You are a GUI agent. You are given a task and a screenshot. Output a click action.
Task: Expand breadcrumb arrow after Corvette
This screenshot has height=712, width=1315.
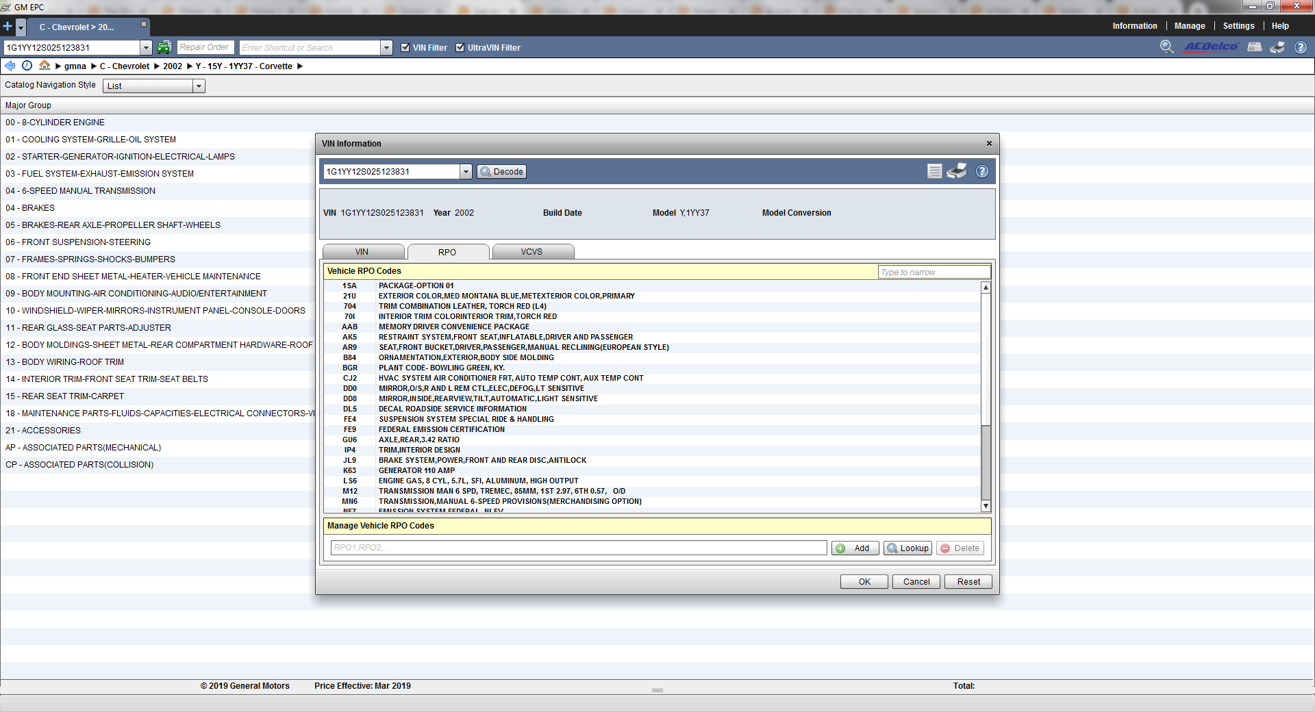click(300, 66)
